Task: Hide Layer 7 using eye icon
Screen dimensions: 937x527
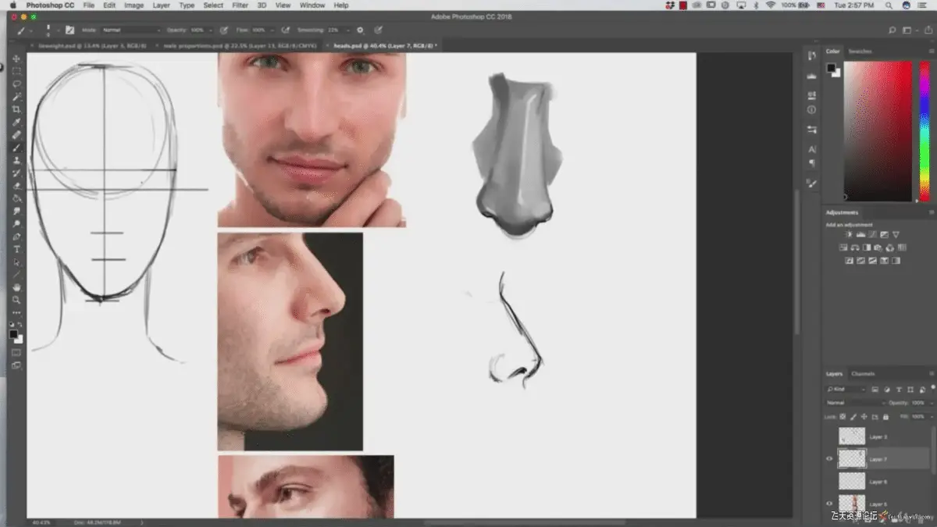Action: coord(829,459)
